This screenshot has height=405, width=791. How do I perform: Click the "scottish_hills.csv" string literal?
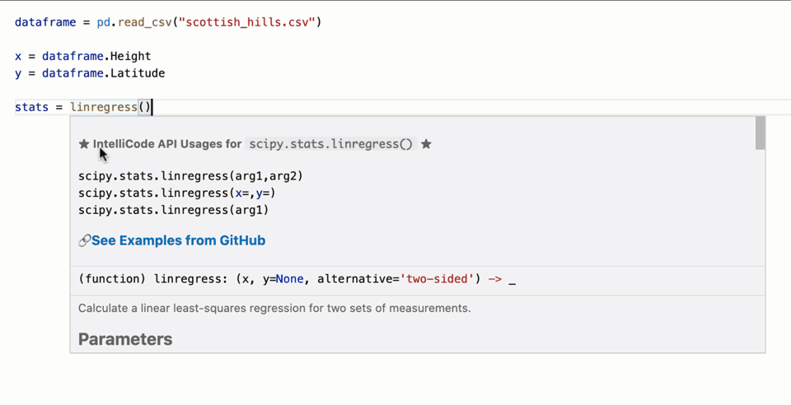coord(247,23)
